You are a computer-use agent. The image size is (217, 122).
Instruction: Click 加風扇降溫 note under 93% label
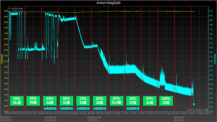pyautogui.click(x=133, y=108)
